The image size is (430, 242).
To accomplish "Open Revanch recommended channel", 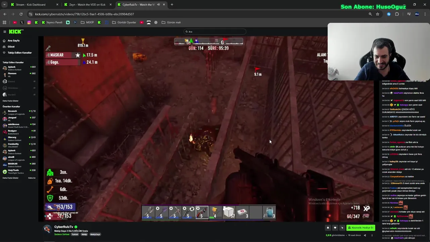I will (19, 112).
